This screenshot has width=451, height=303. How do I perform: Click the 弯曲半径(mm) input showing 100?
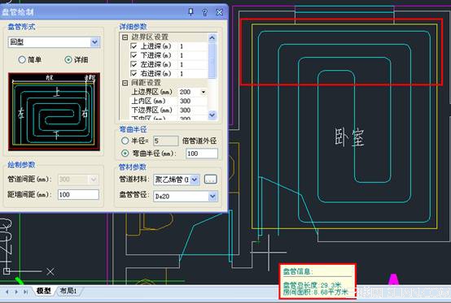click(202, 154)
